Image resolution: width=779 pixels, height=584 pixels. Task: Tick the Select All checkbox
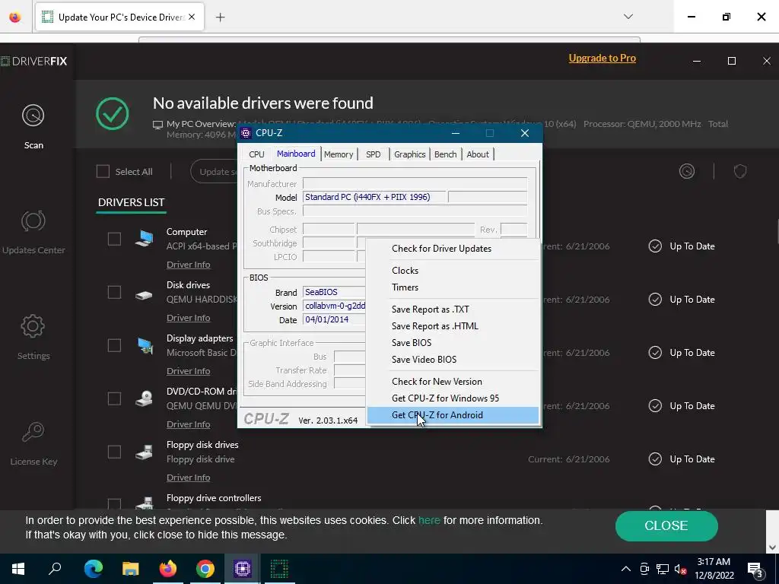tap(103, 171)
